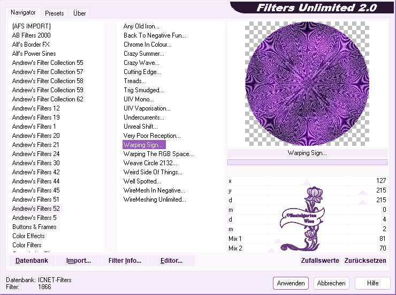Choose Trig Smudged... filter
Screen dimensions: 396x295
tap(143, 90)
